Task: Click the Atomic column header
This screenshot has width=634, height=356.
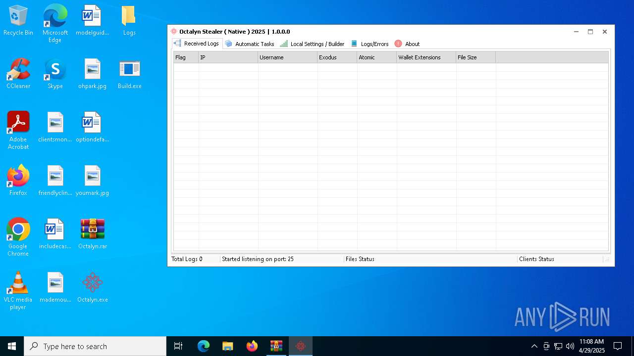Action: tap(377, 57)
